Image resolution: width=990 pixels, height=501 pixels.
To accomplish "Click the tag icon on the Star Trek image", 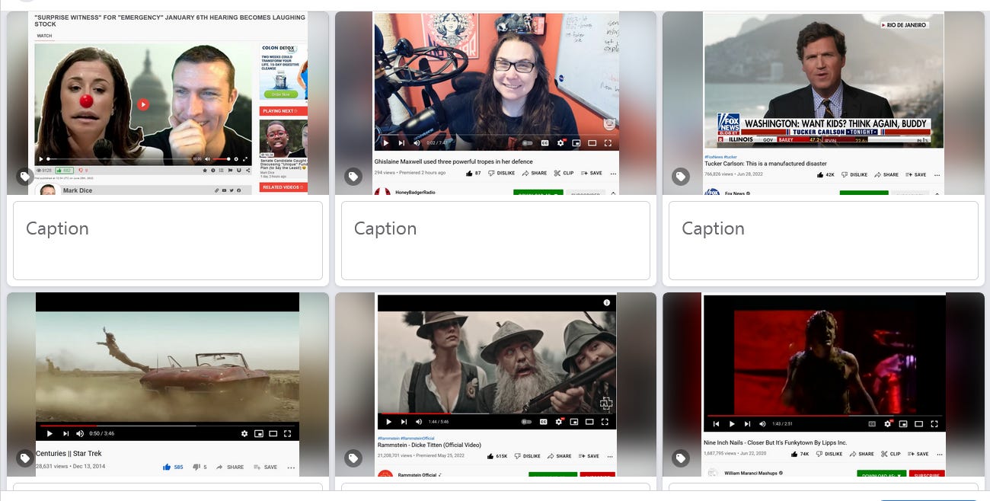I will coord(25,458).
